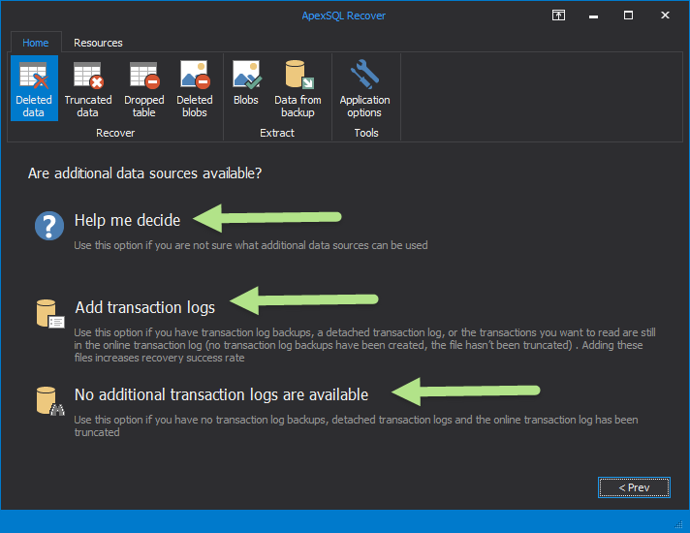This screenshot has width=690, height=533.
Task: Open the Dropped table recovery wizard
Action: tap(143, 88)
